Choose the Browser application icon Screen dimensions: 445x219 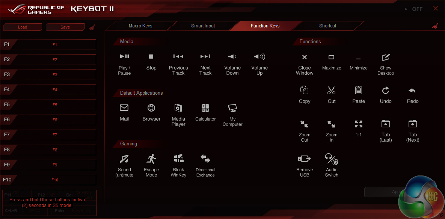click(151, 108)
